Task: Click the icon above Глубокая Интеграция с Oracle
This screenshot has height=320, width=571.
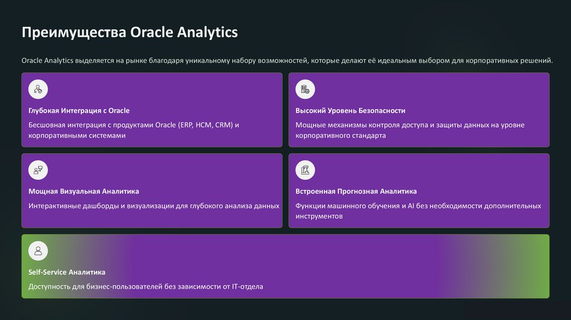Action: (38, 89)
